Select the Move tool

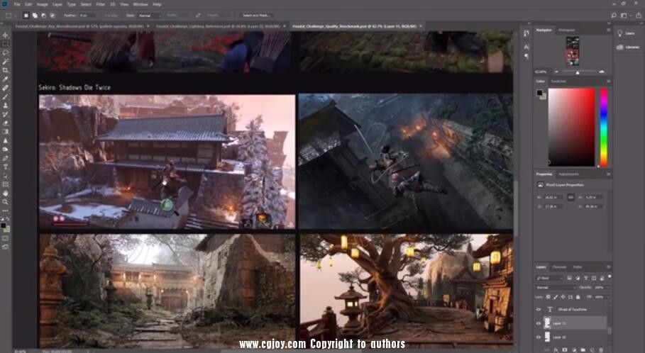[6, 35]
